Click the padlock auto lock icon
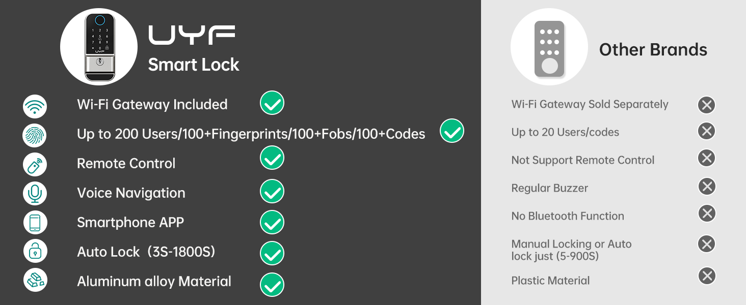746x305 pixels. 35,251
